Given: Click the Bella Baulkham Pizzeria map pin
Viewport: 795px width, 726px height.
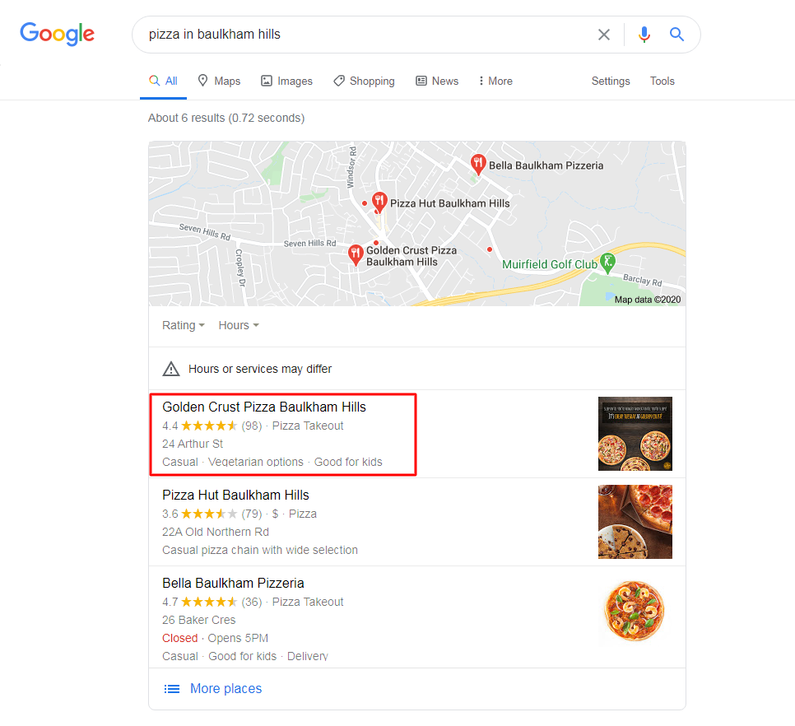Looking at the screenshot, I should click(x=477, y=164).
